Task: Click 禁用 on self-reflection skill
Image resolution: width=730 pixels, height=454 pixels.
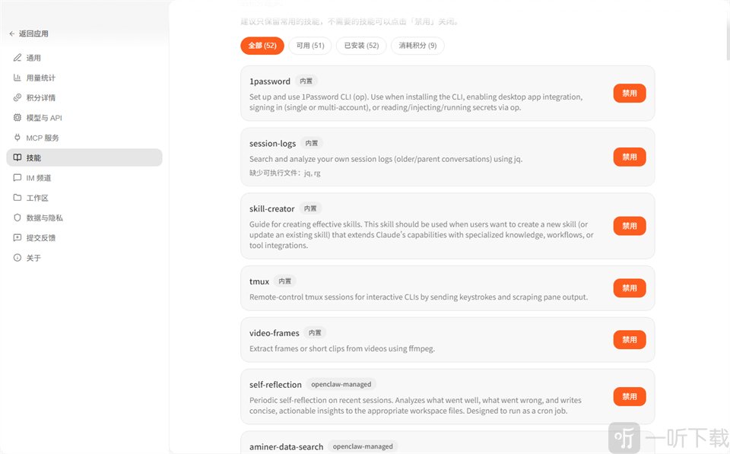Action: click(630, 397)
